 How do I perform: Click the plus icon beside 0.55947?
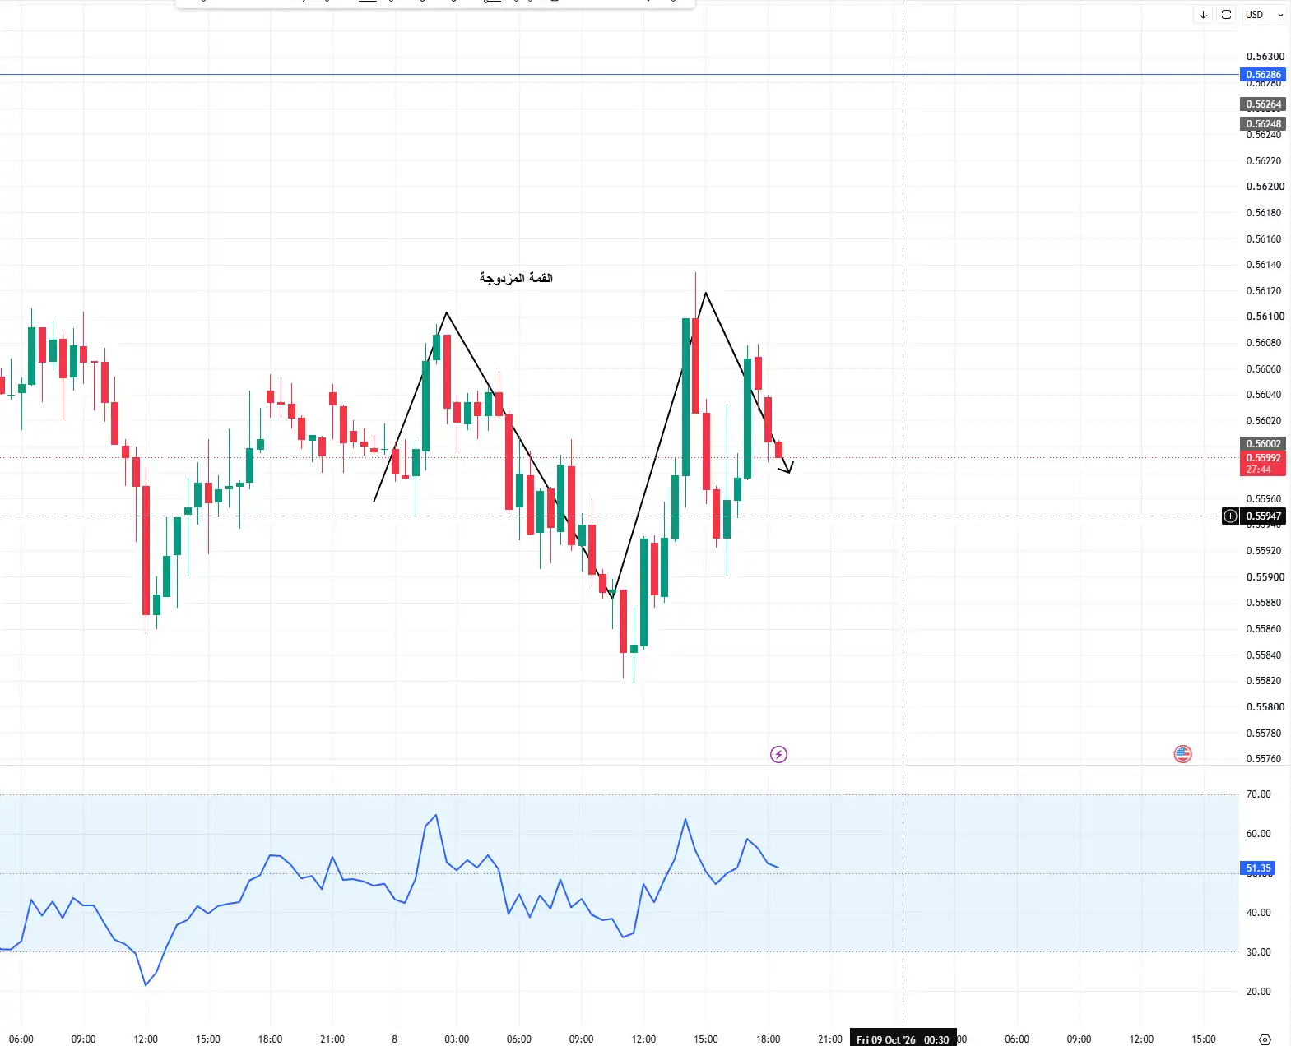pyautogui.click(x=1230, y=516)
